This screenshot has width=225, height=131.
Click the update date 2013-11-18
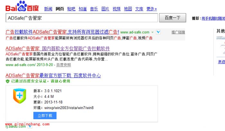53,102
